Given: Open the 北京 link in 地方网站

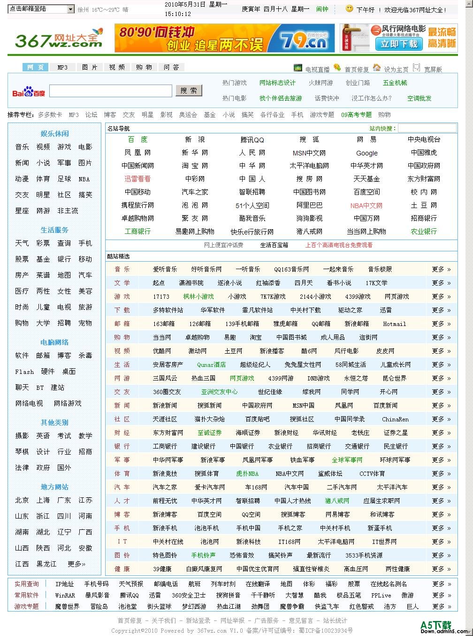Looking at the screenshot, I should pyautogui.click(x=22, y=500).
